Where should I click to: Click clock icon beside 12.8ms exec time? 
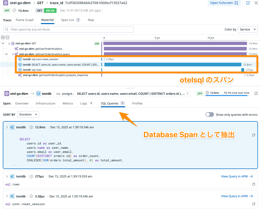click(207, 93)
